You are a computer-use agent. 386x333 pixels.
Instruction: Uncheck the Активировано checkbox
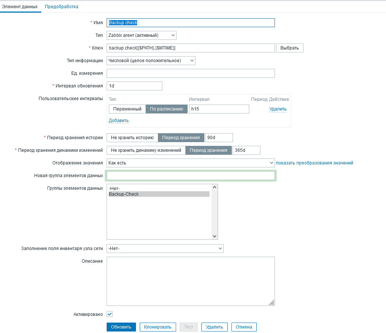pyautogui.click(x=109, y=314)
